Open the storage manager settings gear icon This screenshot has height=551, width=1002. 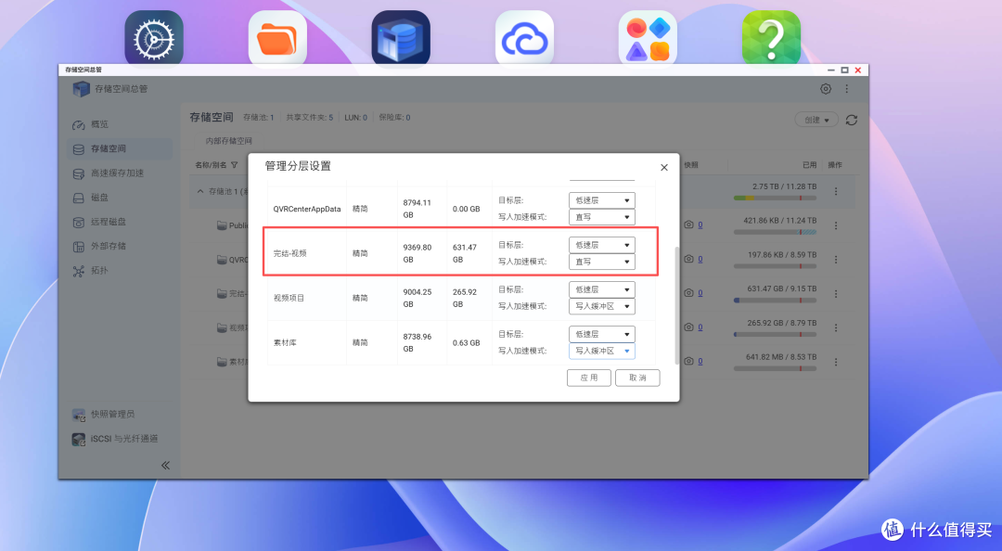click(826, 89)
